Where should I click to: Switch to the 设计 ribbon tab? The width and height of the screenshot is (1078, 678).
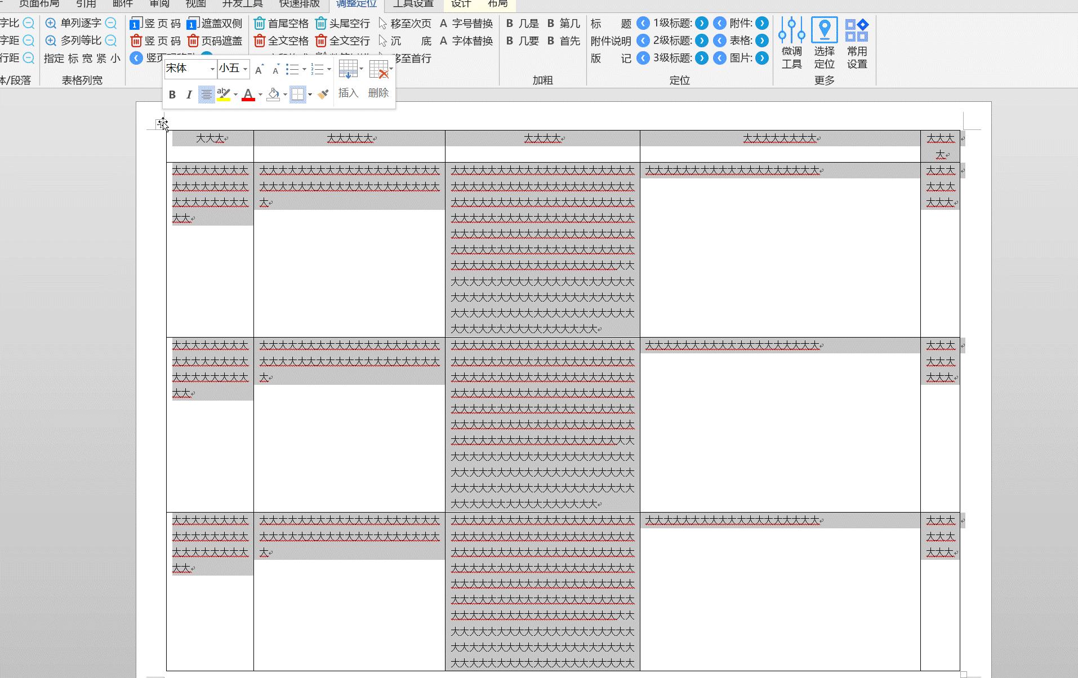tap(461, 4)
